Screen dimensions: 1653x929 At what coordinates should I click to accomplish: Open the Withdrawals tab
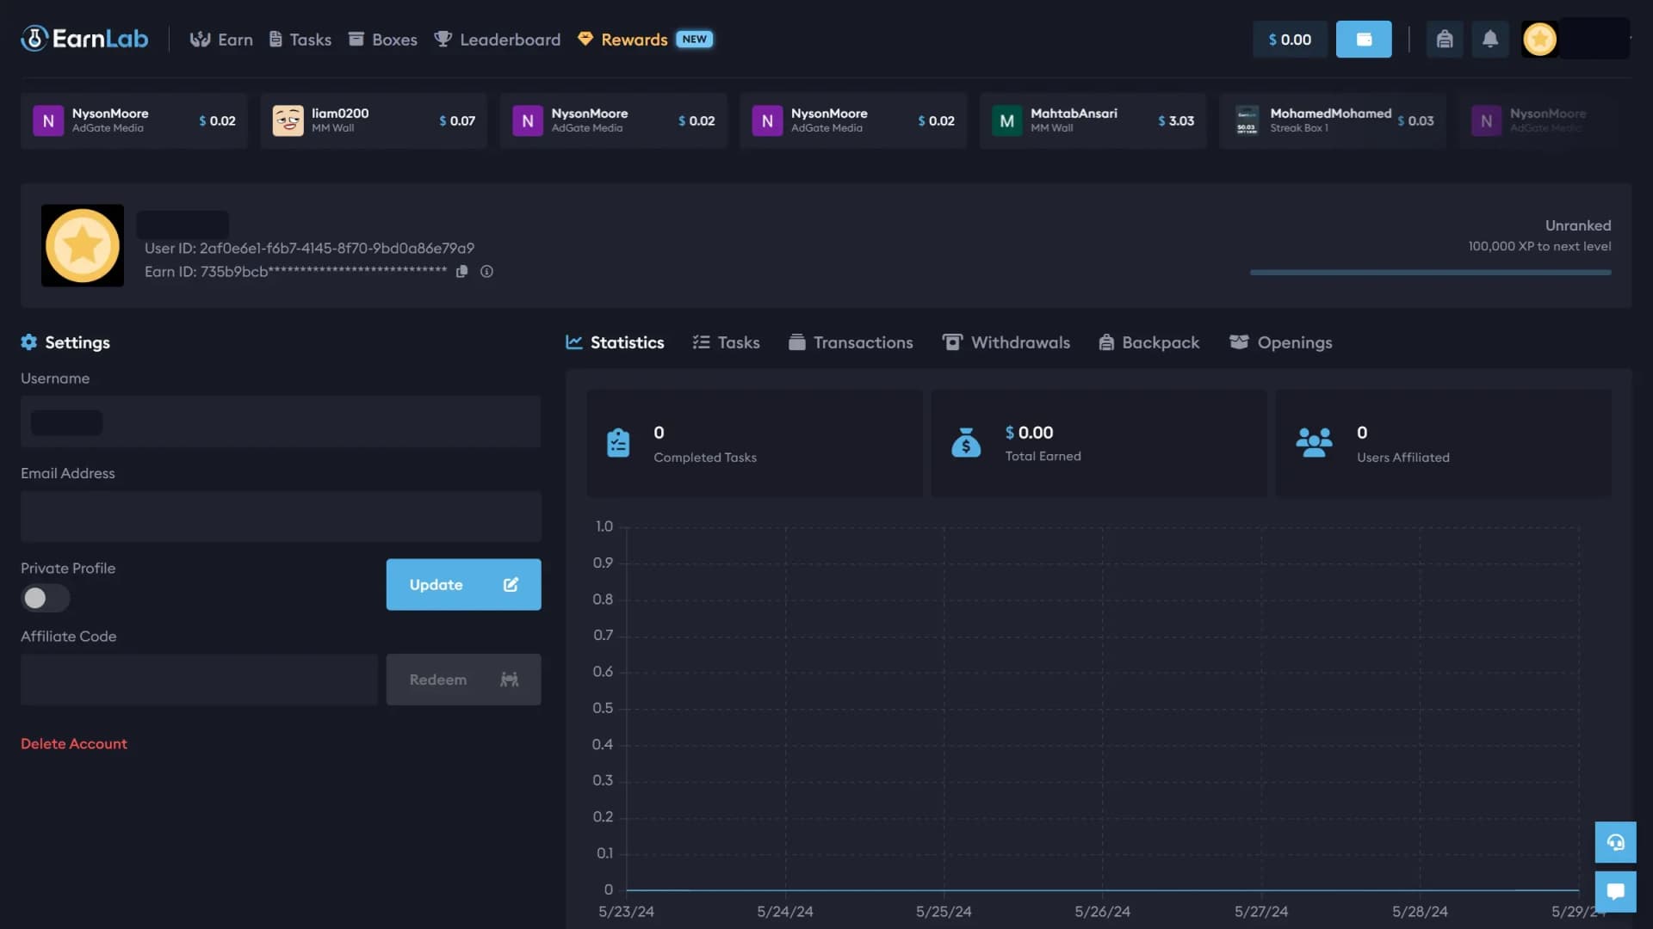click(x=1006, y=342)
